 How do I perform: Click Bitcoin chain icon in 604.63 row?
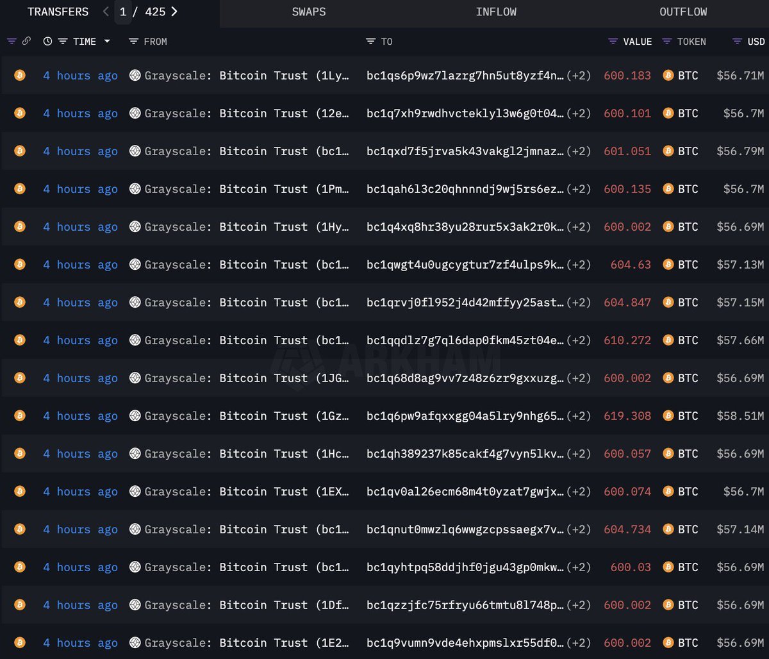[x=20, y=264]
